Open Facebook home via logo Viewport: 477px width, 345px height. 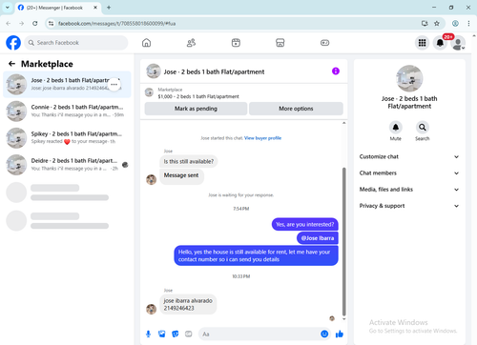pos(13,43)
